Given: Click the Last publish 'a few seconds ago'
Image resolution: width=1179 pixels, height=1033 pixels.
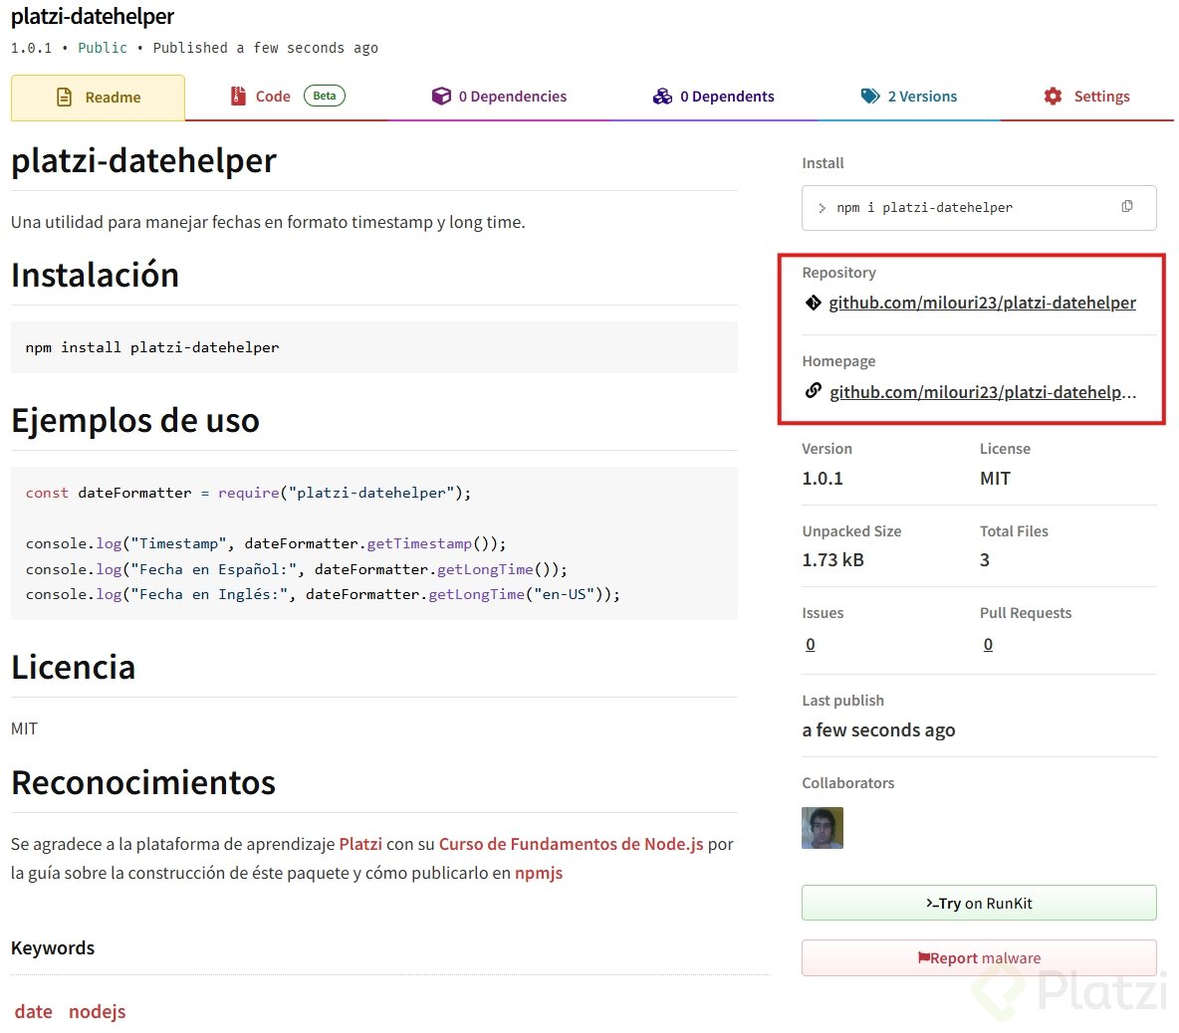Looking at the screenshot, I should pyautogui.click(x=878, y=730).
